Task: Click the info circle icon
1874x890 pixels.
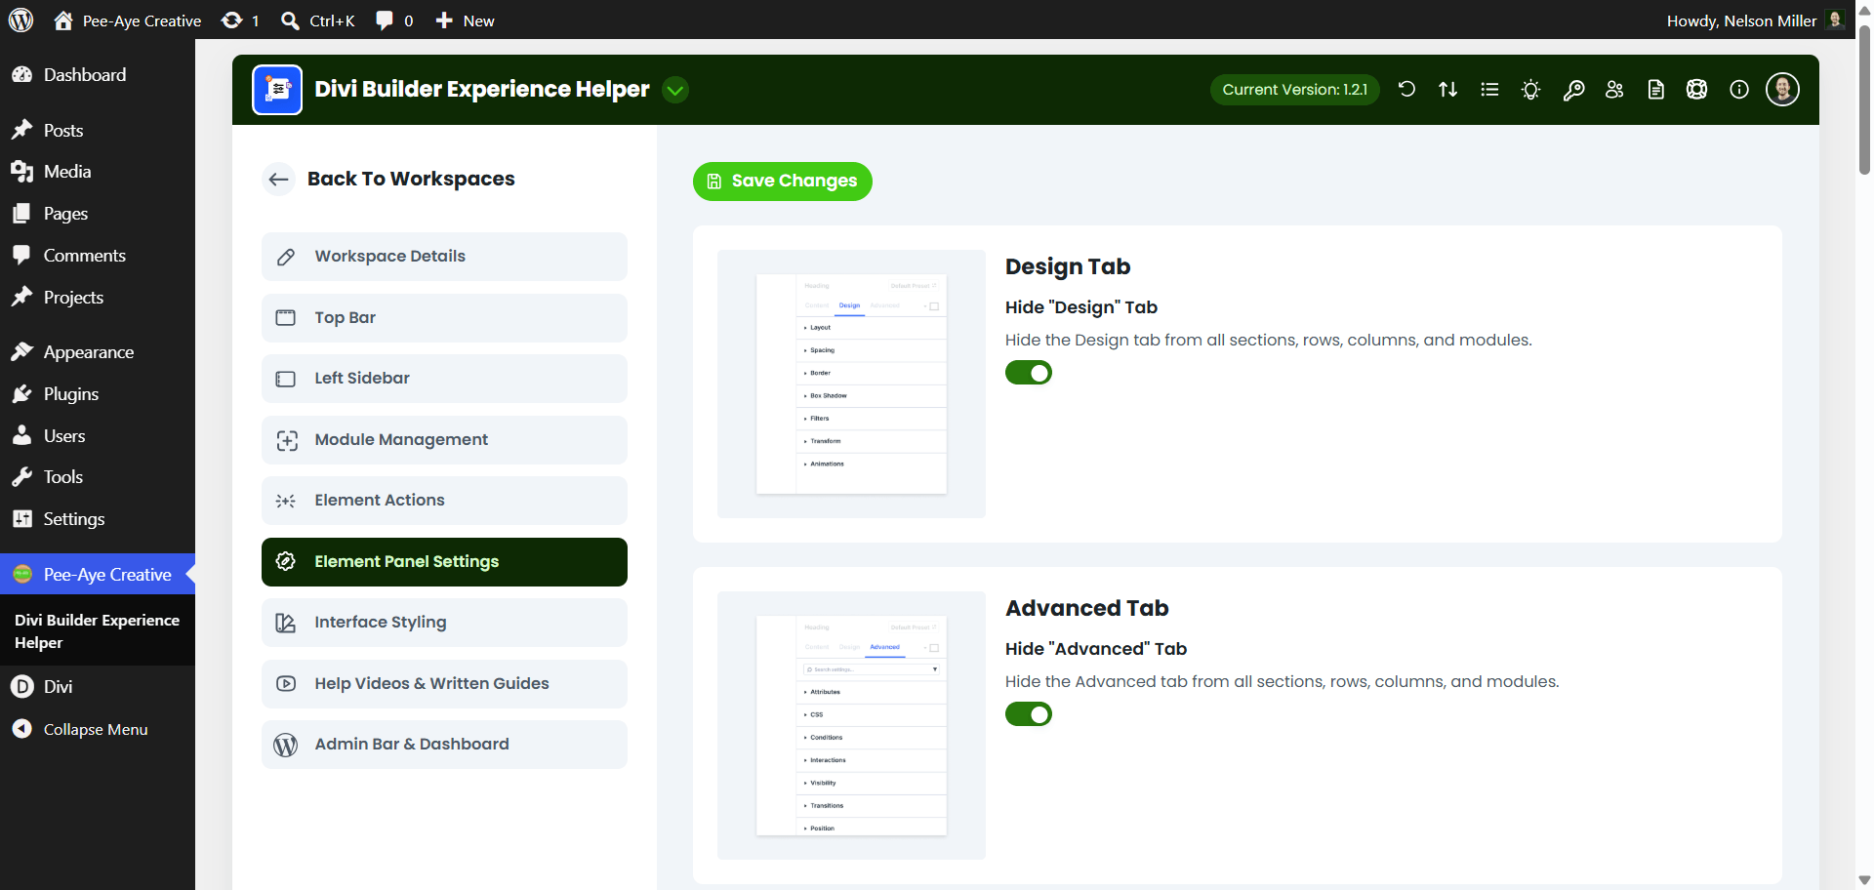Action: pos(1739,90)
